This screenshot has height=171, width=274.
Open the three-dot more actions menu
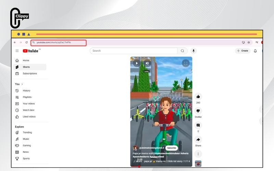(x=198, y=154)
